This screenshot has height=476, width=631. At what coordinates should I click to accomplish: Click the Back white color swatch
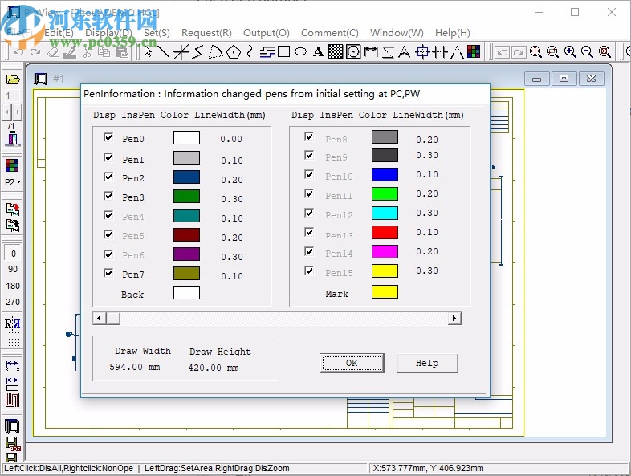pos(186,292)
